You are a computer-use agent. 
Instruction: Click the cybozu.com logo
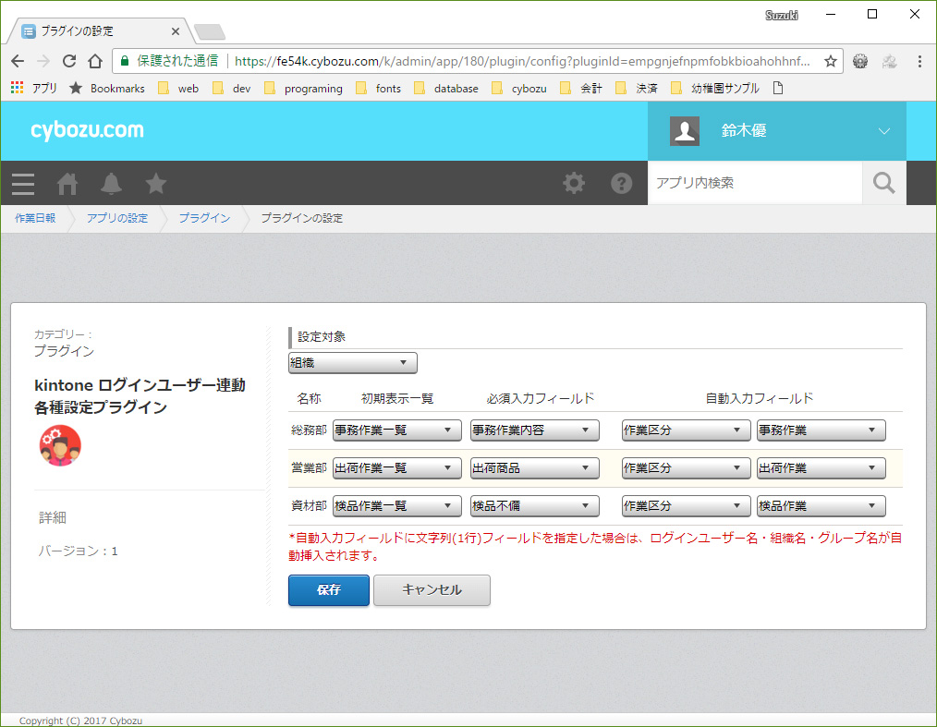click(x=87, y=130)
